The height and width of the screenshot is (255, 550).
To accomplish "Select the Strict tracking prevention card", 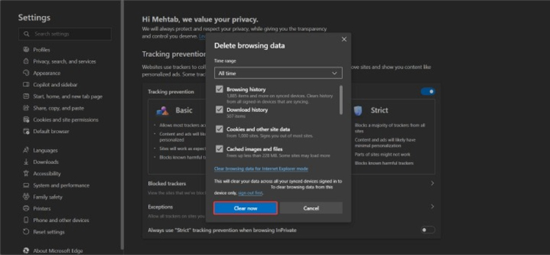I will coord(393,137).
